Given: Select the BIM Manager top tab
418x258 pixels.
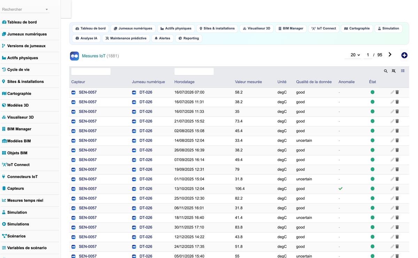Looking at the screenshot, I should pos(291,28).
